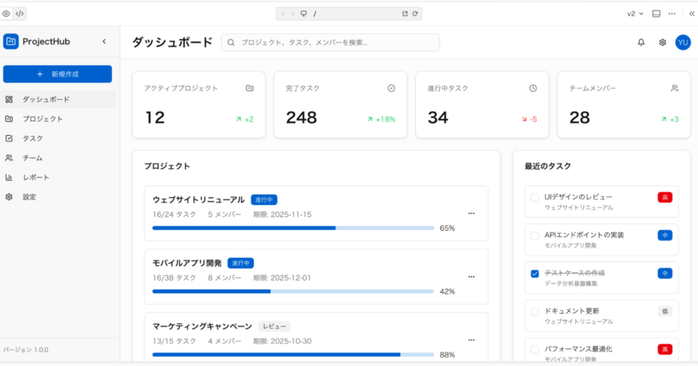The height and width of the screenshot is (366, 698).
Task: Click the バージョン 1.0.0 footer text
Action: tap(26, 349)
